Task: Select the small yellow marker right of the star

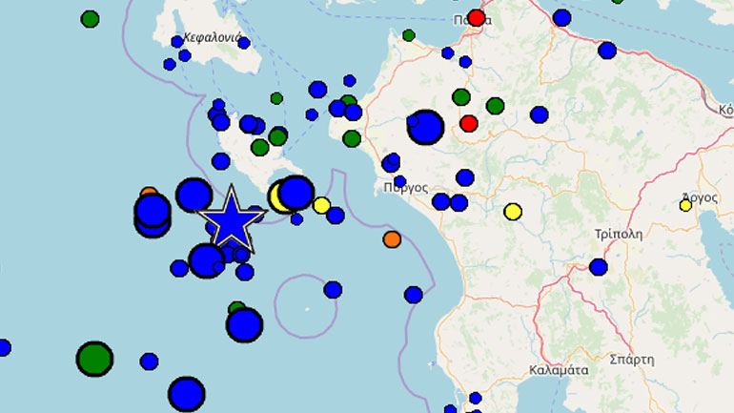Action: pos(321,205)
